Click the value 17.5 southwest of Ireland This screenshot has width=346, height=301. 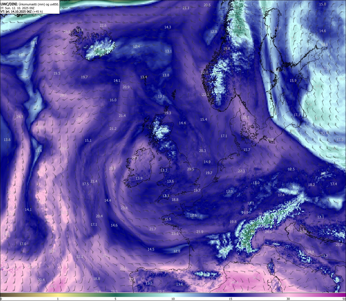pos(85,184)
